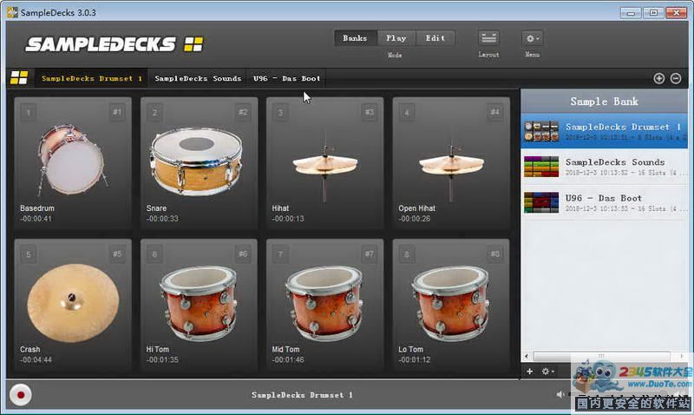The image size is (694, 415).
Task: Click the plus circle add deck icon
Action: click(659, 78)
